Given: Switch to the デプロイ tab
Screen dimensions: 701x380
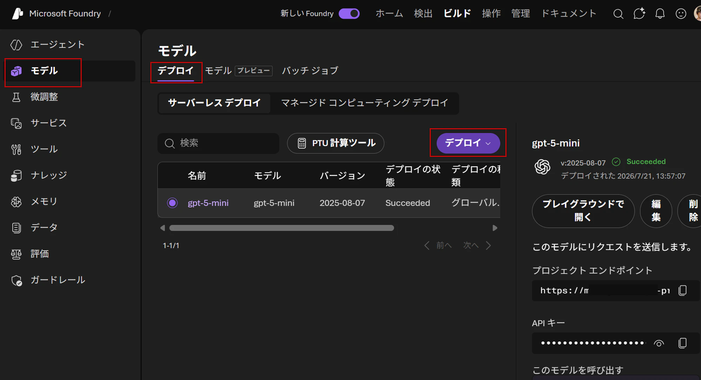Looking at the screenshot, I should pyautogui.click(x=176, y=71).
